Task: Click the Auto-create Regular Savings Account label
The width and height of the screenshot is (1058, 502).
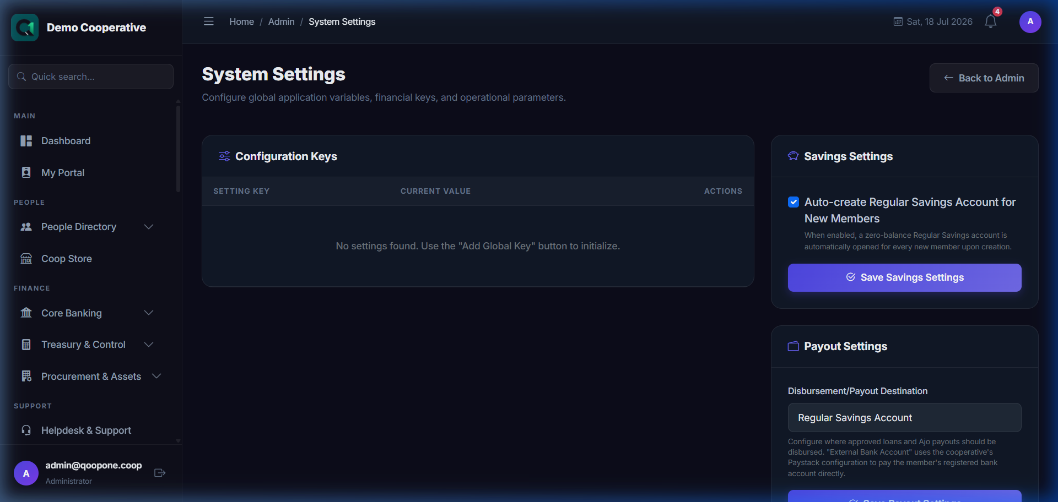Action: tap(910, 210)
